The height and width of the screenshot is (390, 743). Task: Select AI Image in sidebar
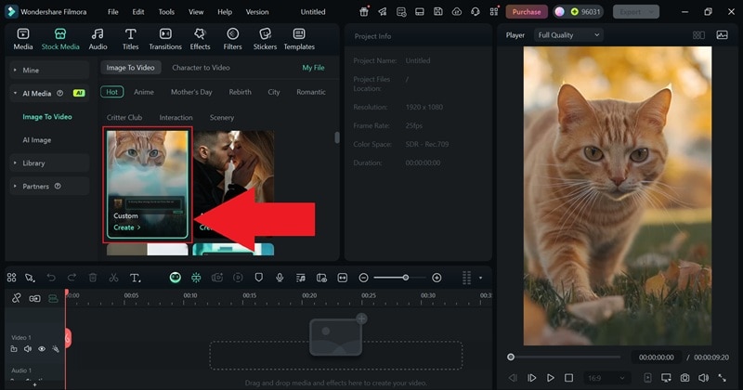click(x=37, y=140)
